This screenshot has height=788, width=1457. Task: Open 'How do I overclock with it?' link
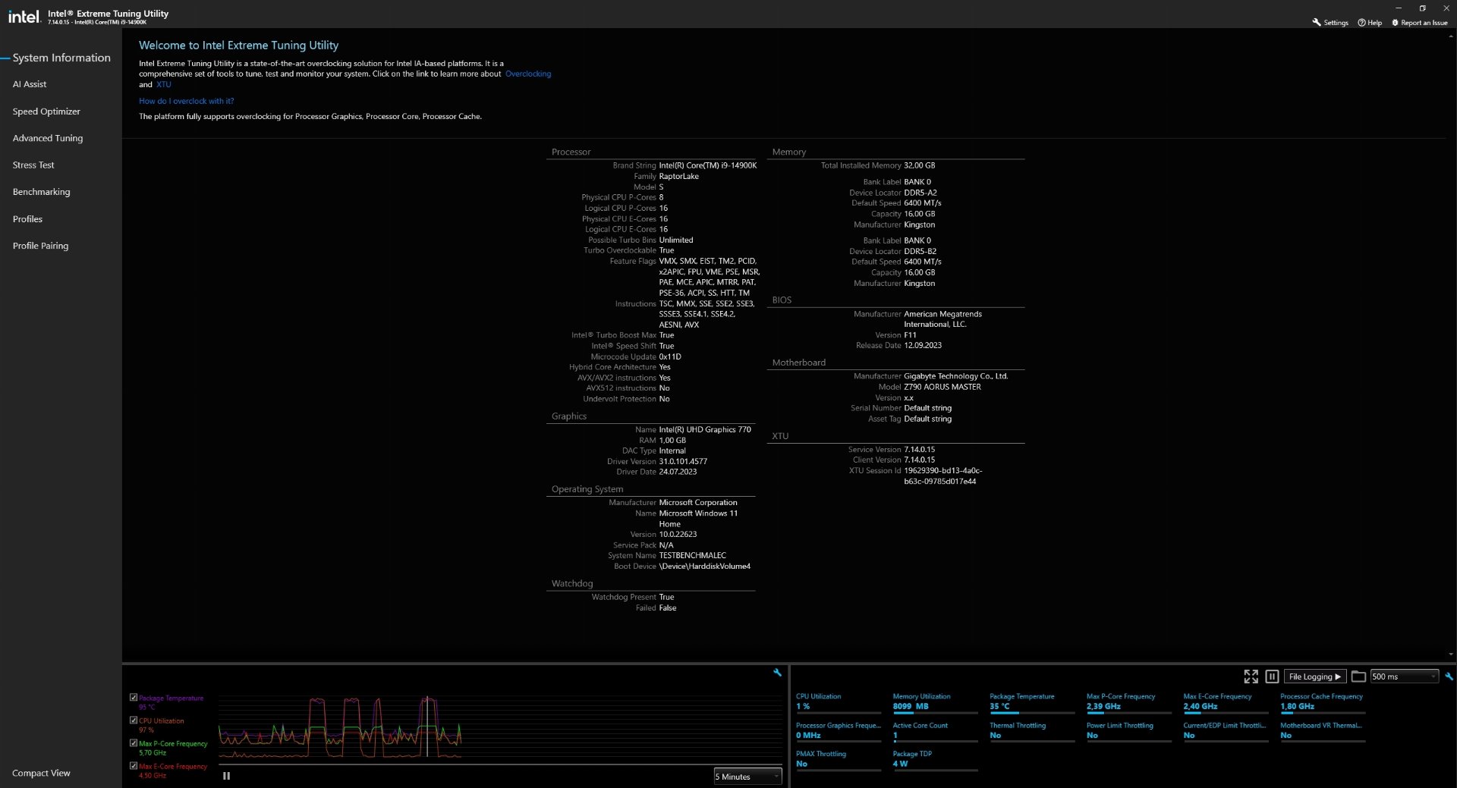coord(187,101)
